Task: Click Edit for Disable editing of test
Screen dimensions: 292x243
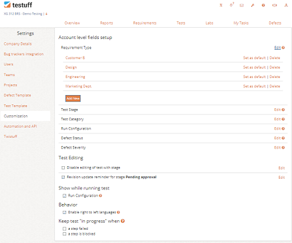Action: click(x=281, y=168)
